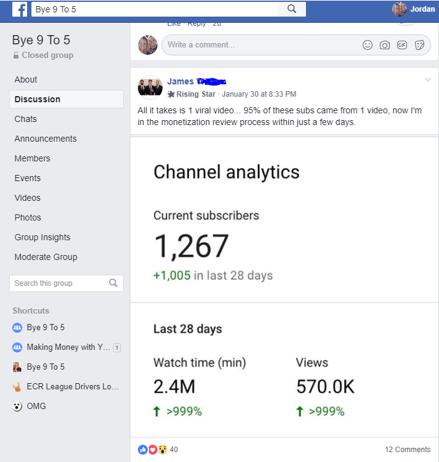Click the ECR League Drivers shortcut icon
439x462 pixels.
(17, 387)
